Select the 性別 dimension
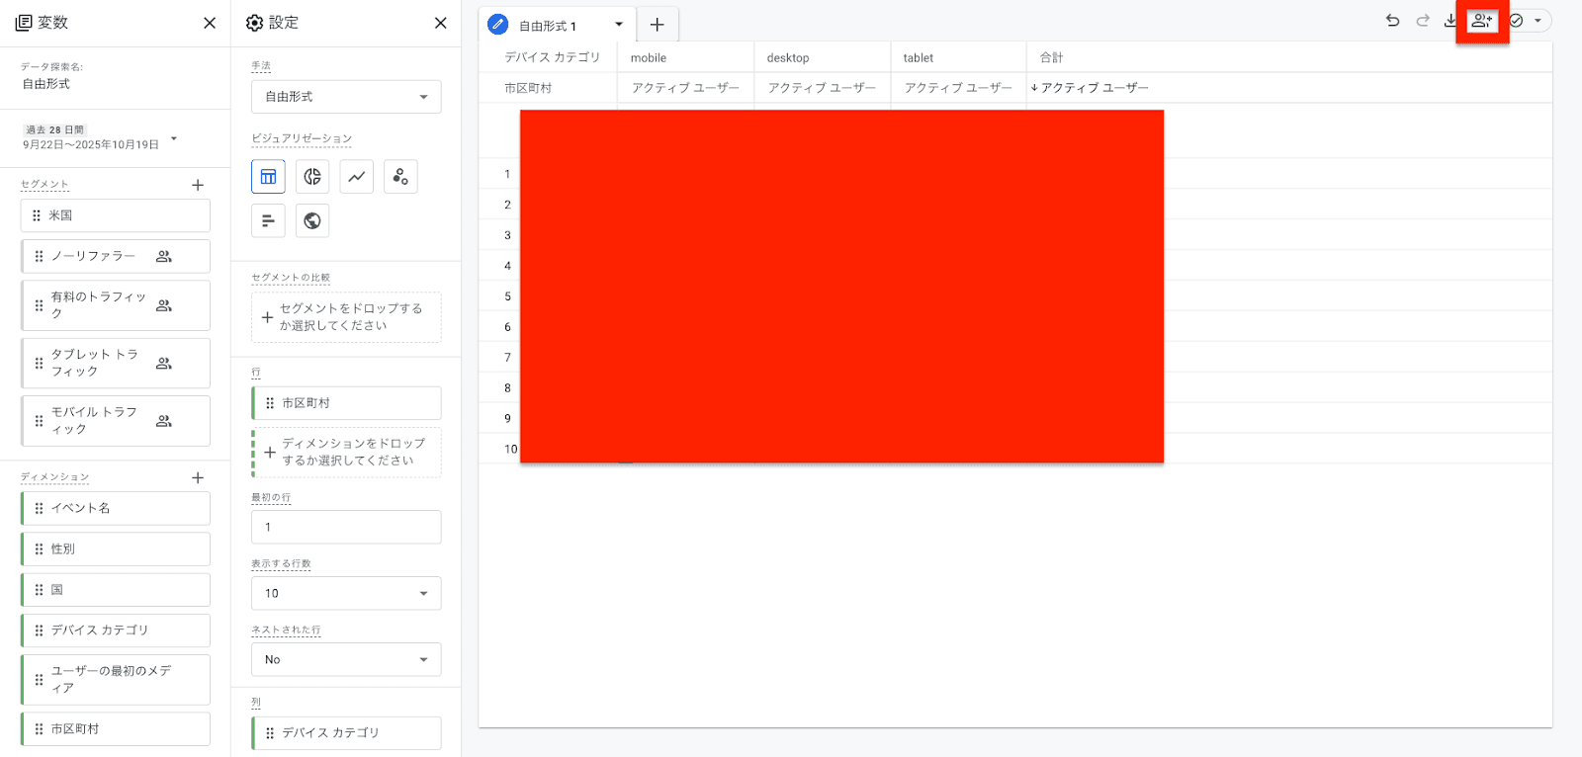This screenshot has width=1582, height=757. coord(116,549)
